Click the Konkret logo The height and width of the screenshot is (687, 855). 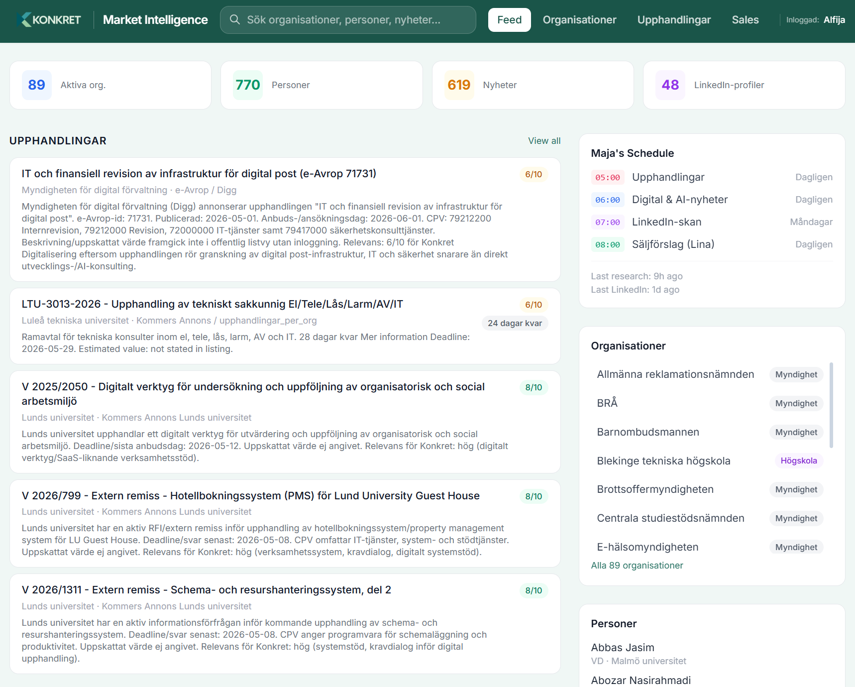(x=48, y=20)
